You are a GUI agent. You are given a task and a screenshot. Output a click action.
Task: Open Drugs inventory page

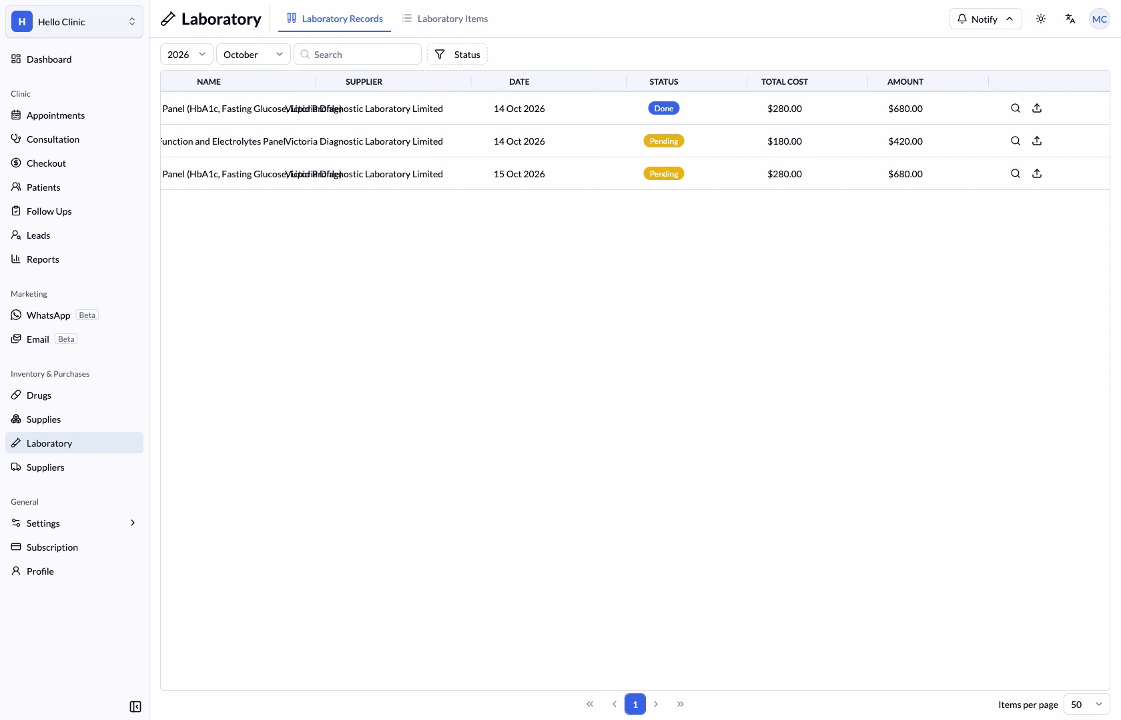[74, 395]
